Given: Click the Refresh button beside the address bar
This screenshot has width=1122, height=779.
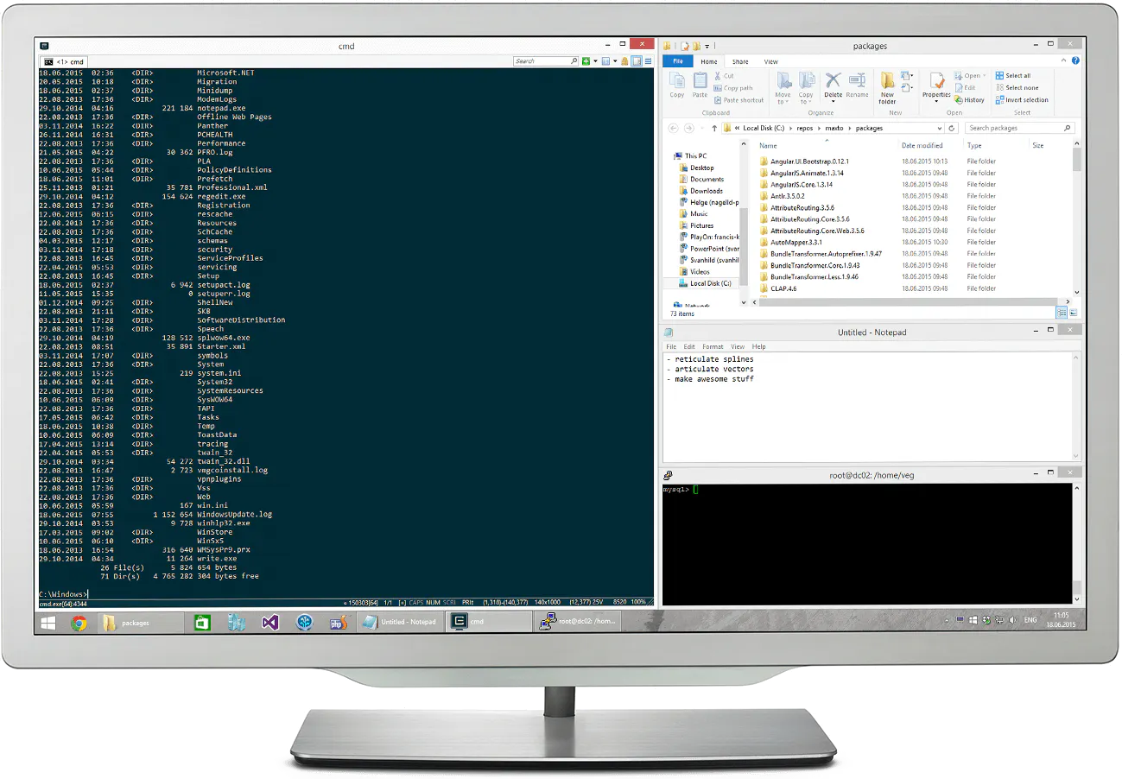Looking at the screenshot, I should 951,128.
